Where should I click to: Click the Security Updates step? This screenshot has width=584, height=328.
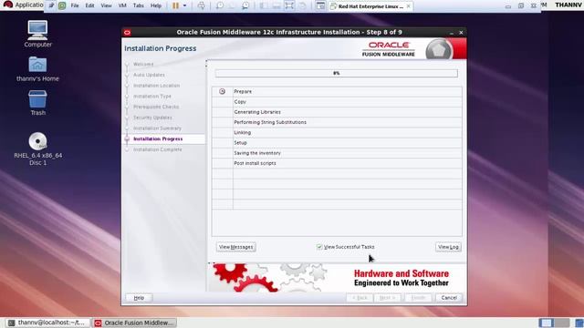152,118
